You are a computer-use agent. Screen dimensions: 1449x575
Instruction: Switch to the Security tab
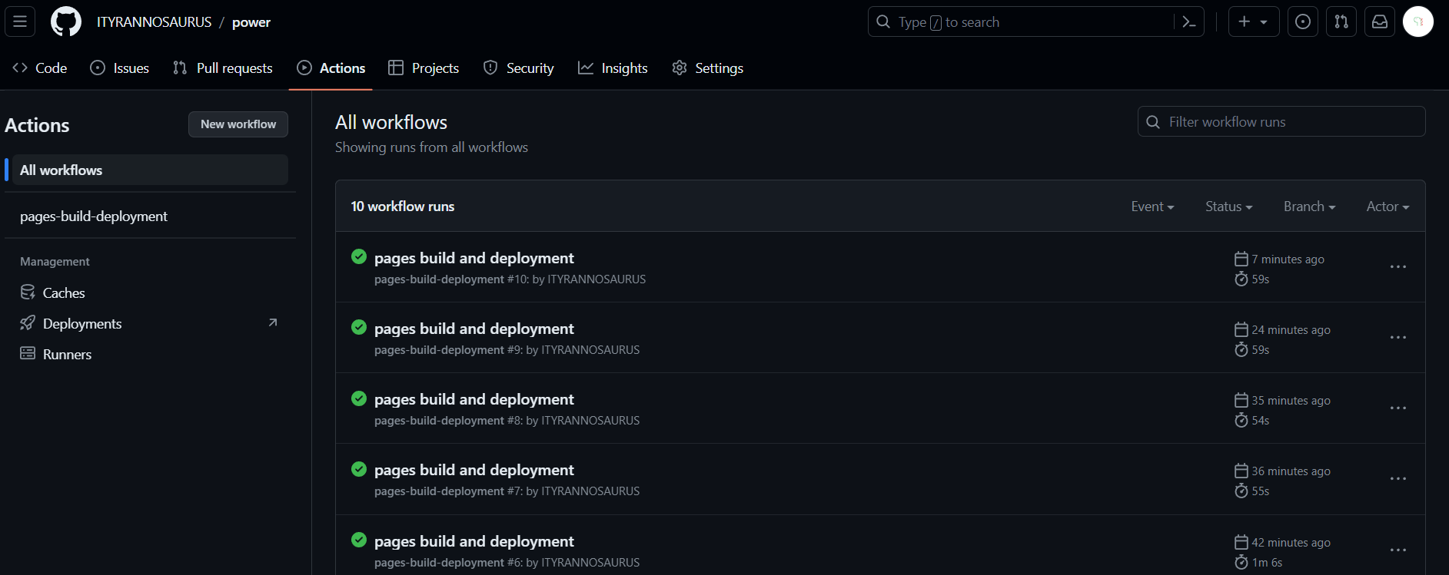[x=518, y=68]
